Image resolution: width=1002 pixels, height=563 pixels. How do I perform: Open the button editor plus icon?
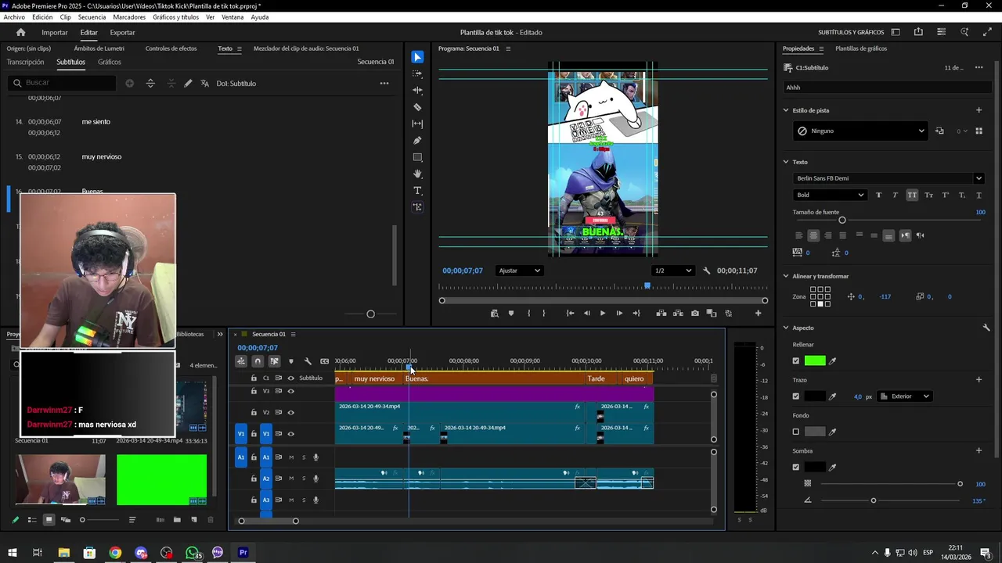tap(758, 314)
